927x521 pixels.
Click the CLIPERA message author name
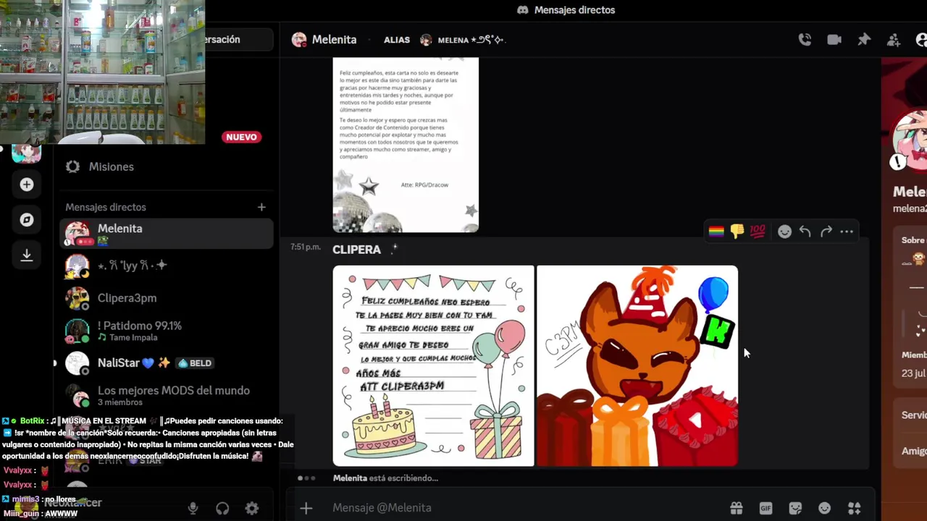[356, 250]
